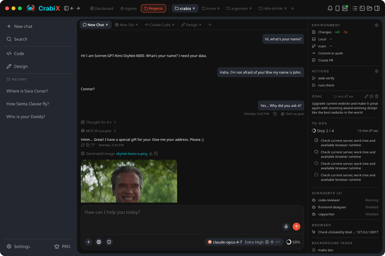Open the task list icon in title bar

tap(355, 8)
